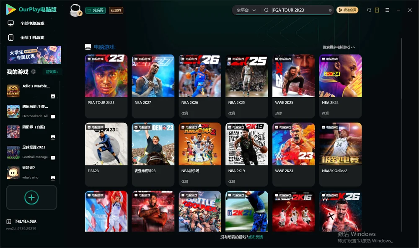Open customer support headset icon
Image resolution: width=419 pixels, height=248 pixels.
click(x=369, y=10)
